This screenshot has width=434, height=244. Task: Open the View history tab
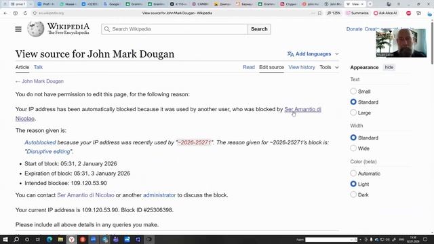(302, 67)
